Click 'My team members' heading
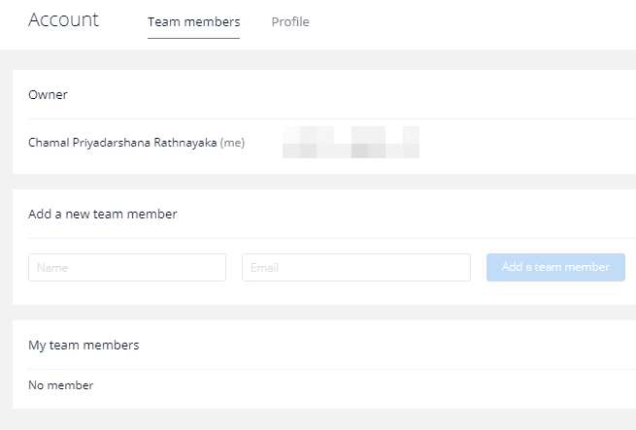The image size is (636, 430). tap(84, 346)
